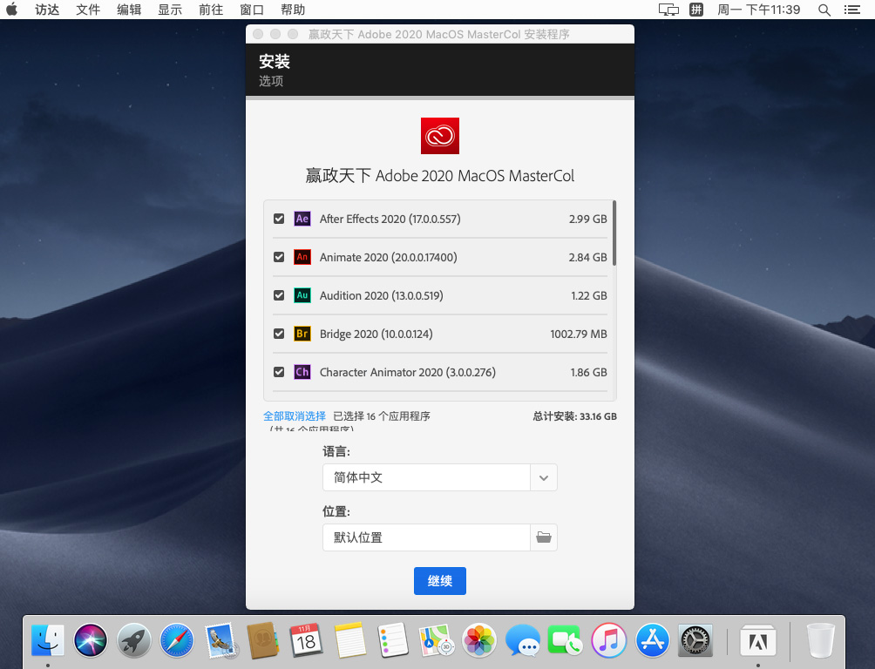Open Notes from the Dock
The width and height of the screenshot is (875, 669).
coord(349,640)
